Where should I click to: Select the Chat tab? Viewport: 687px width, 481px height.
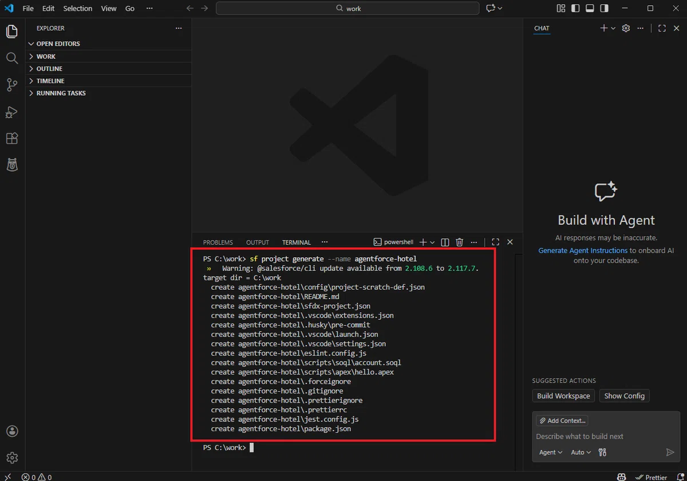[x=542, y=28]
